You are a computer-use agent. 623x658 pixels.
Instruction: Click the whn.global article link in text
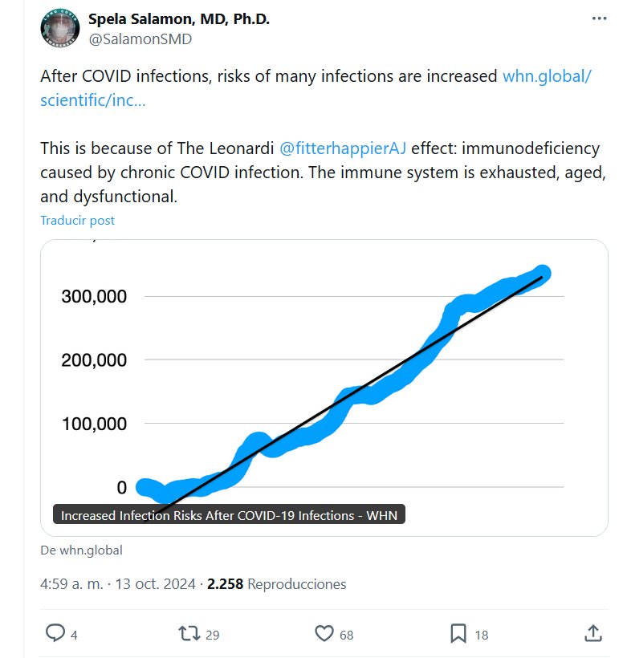pos(546,77)
